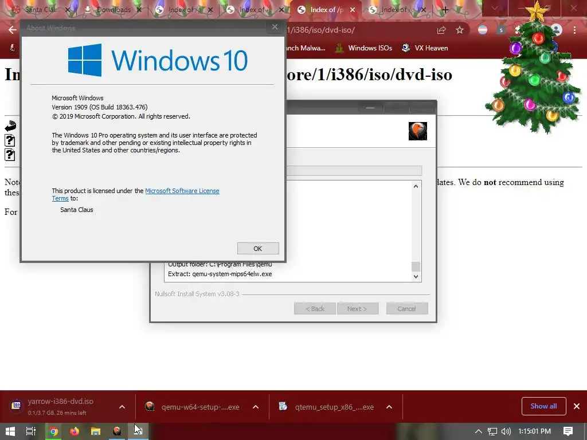This screenshot has height=440, width=587.
Task: Open a new tab with the plus button
Action: [445, 10]
